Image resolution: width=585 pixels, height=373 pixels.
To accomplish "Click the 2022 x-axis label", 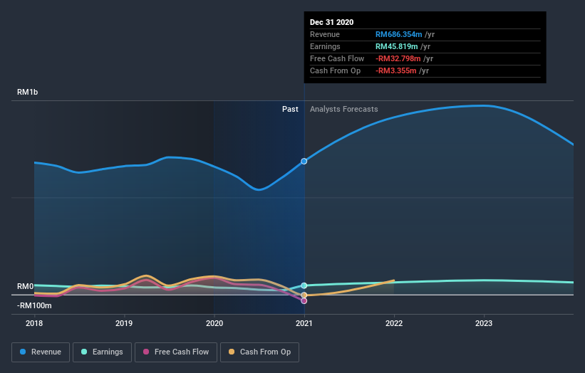I will 394,323.
